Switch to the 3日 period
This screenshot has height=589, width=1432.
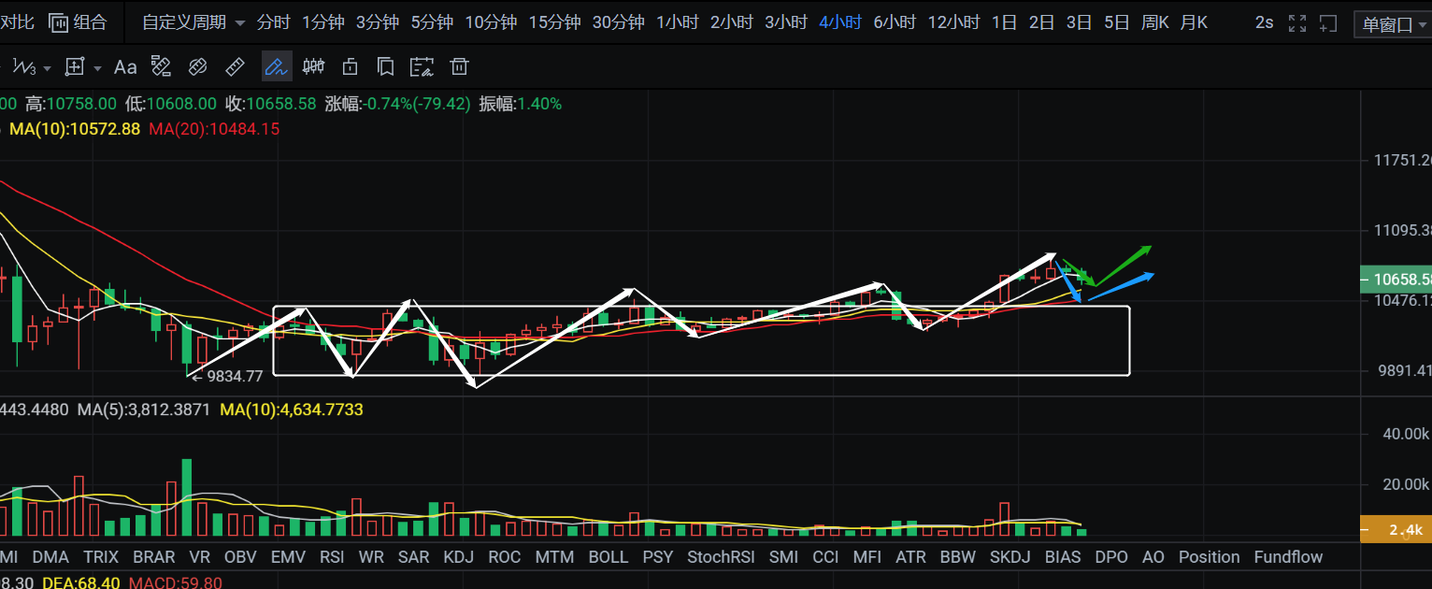click(x=1079, y=22)
